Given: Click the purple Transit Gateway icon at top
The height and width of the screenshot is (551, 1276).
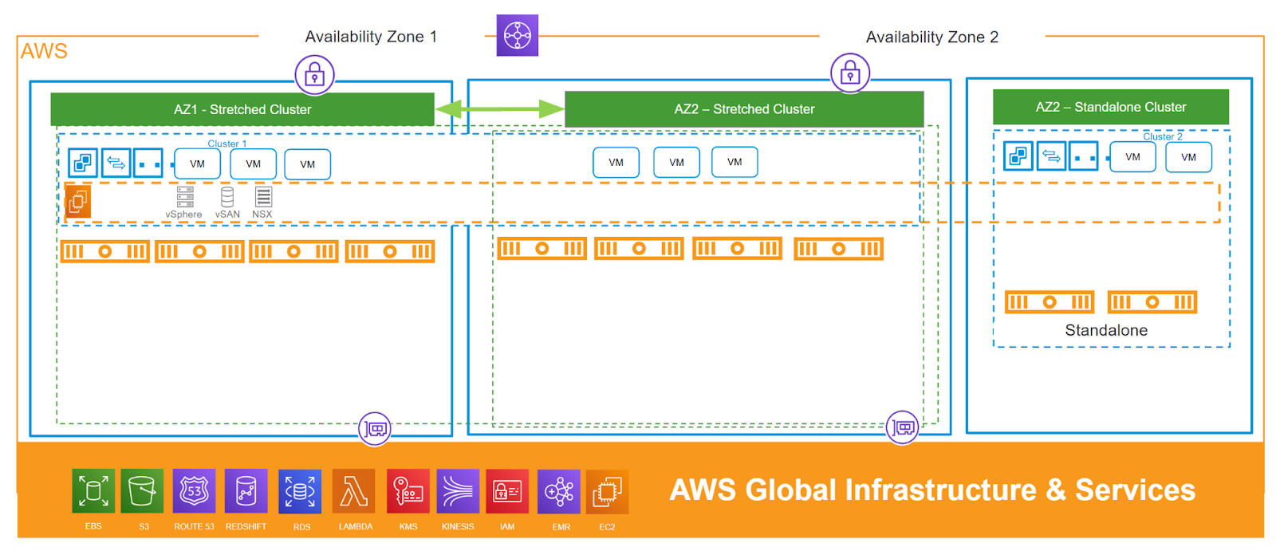Looking at the screenshot, I should 518,35.
